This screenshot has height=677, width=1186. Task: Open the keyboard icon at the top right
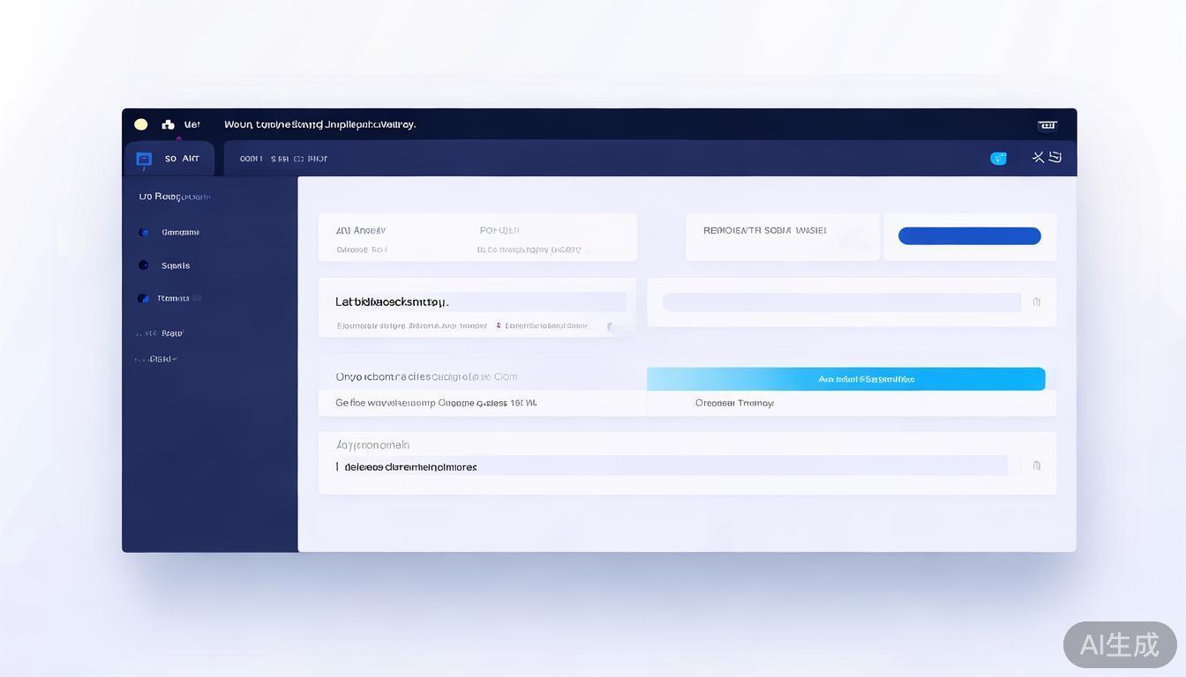tap(1047, 124)
